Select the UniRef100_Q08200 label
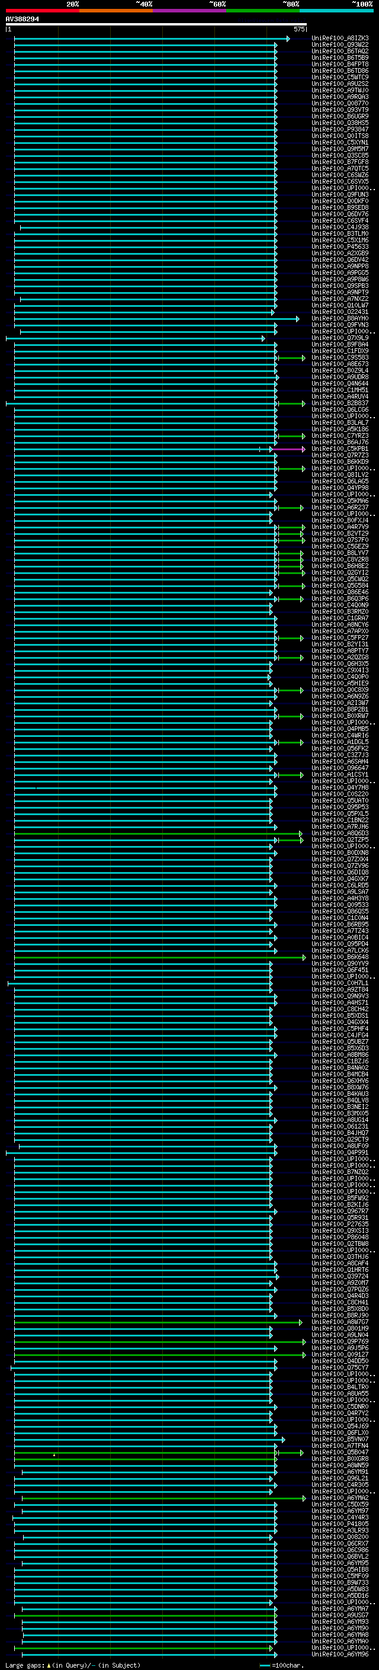This screenshot has height=1670, width=379. point(340,1537)
